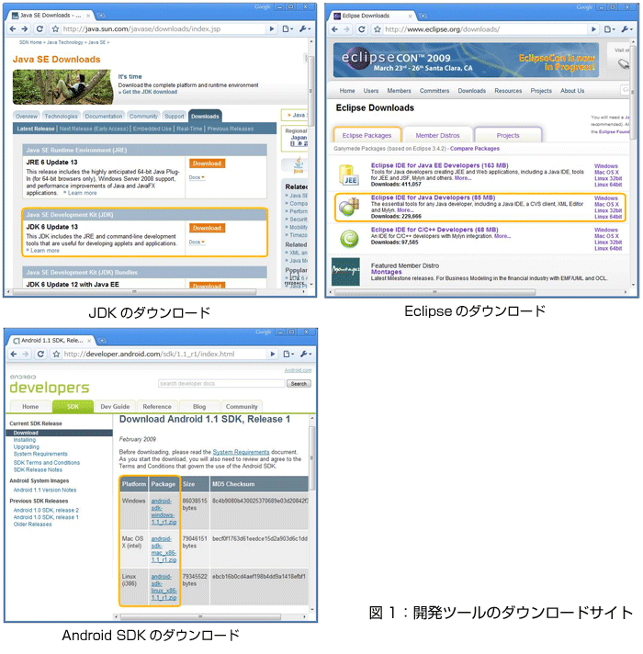Click back arrow in Java SE Downloads window
643x654 pixels.
pyautogui.click(x=13, y=28)
